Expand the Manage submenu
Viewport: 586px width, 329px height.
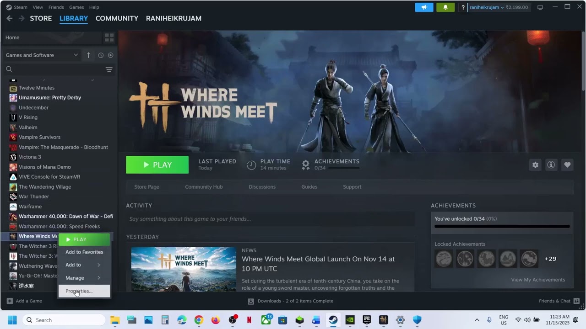[x=84, y=278]
